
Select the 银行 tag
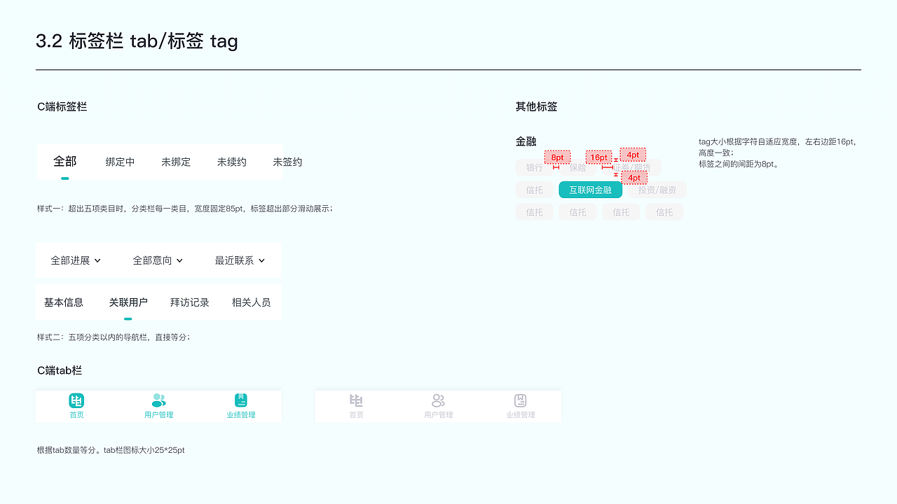[x=534, y=167]
